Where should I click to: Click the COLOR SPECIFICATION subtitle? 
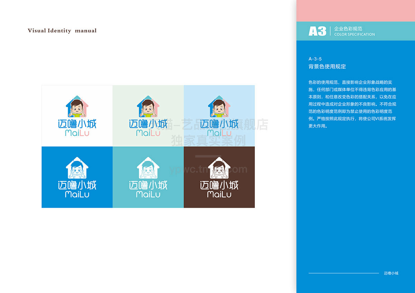[354, 35]
